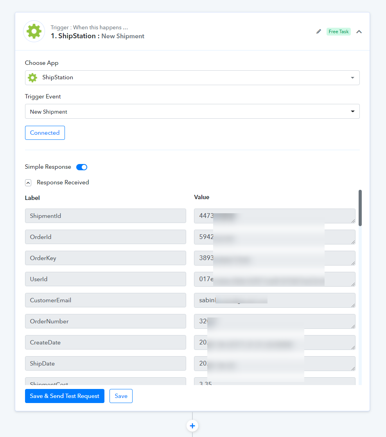
Task: Click the 'Trigger : When this happens ...' text
Action: [89, 27]
